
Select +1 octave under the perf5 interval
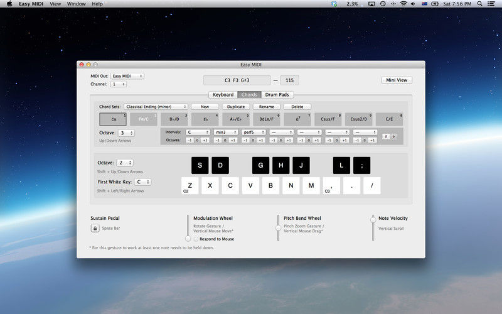click(261, 140)
